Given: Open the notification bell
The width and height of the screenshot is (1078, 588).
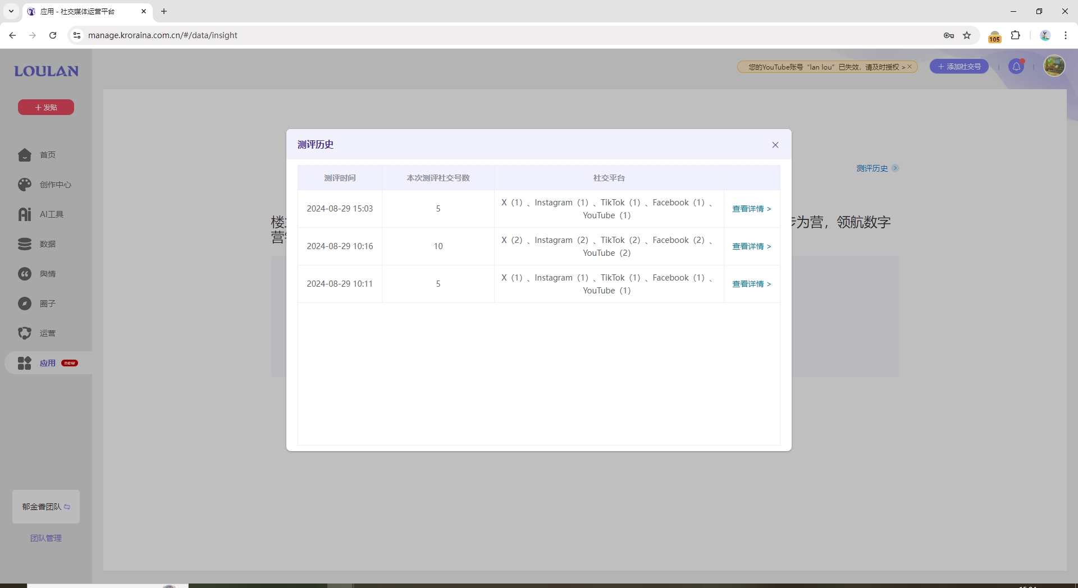Looking at the screenshot, I should pos(1016,67).
